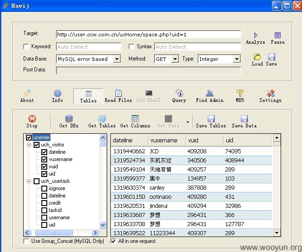Click the Load folder icon
302x252 pixels.
tap(257, 57)
